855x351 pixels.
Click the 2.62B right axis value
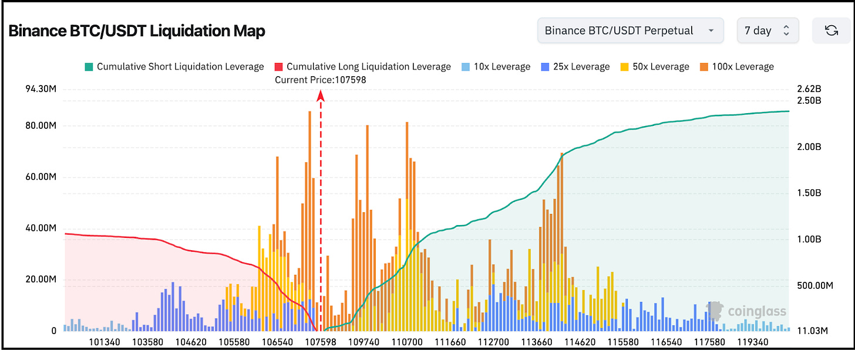click(x=809, y=90)
